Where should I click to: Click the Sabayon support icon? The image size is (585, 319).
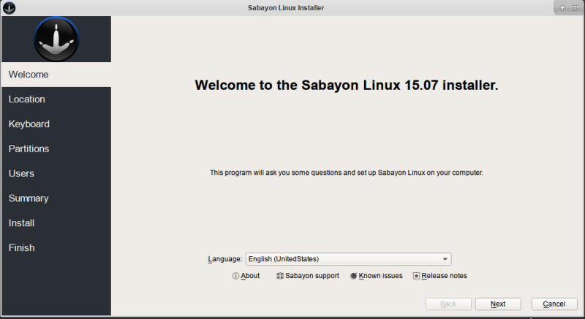280,276
